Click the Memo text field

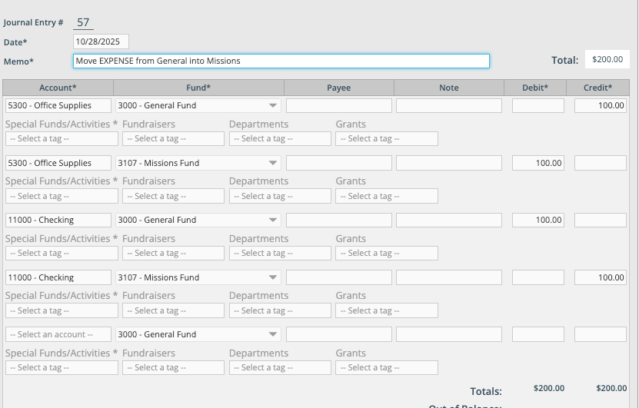pyautogui.click(x=281, y=61)
